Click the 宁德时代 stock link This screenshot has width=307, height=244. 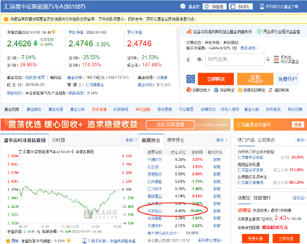[155, 160]
